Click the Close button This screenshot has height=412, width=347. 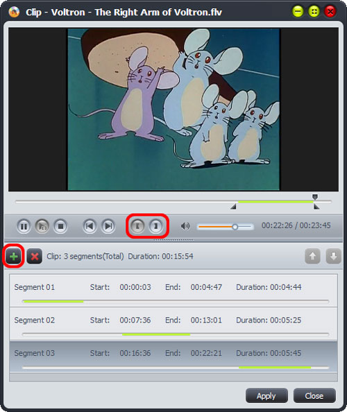click(314, 396)
